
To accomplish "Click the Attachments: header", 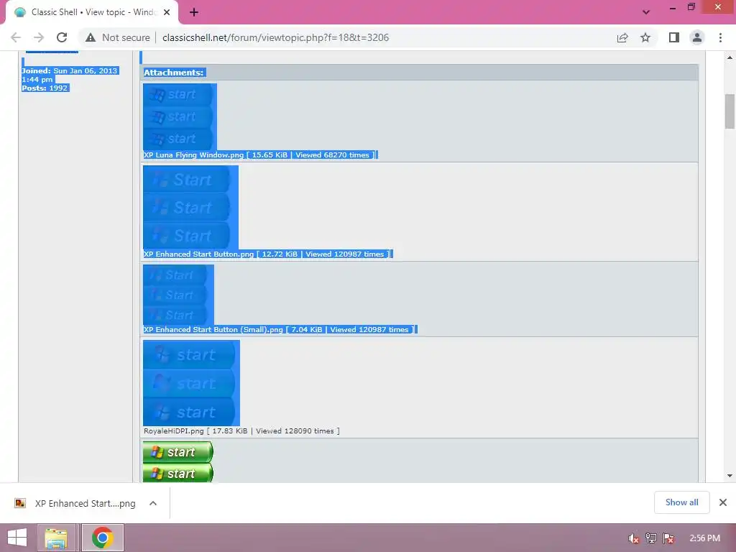I will 174,73.
